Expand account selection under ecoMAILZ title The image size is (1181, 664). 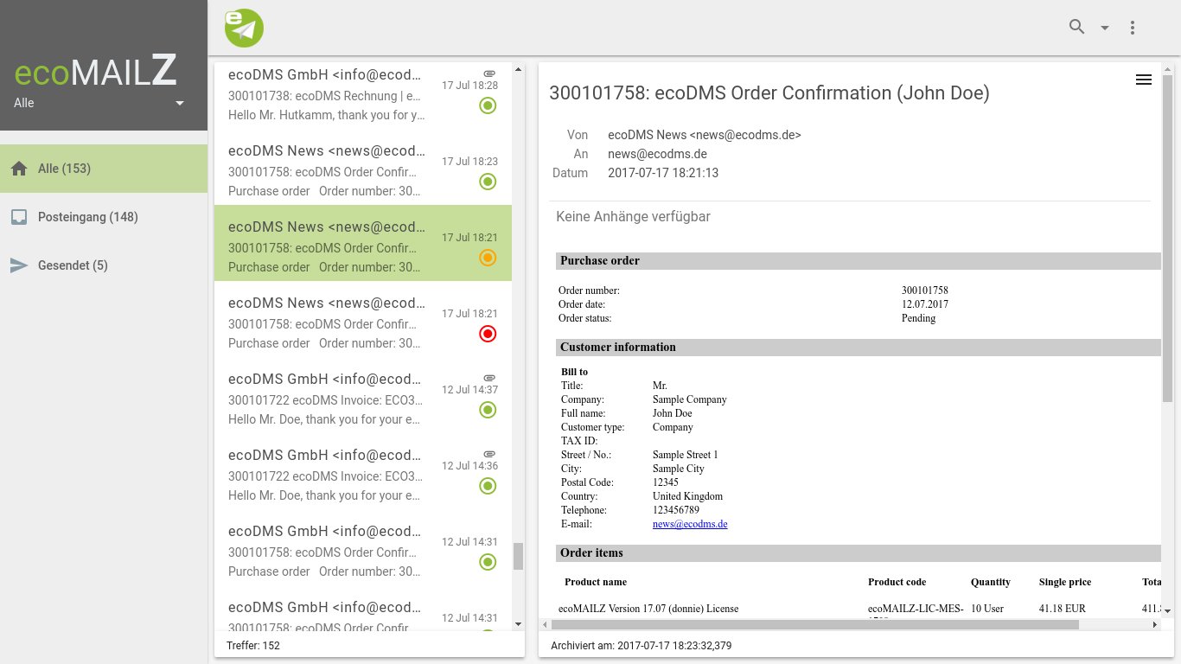coord(180,103)
